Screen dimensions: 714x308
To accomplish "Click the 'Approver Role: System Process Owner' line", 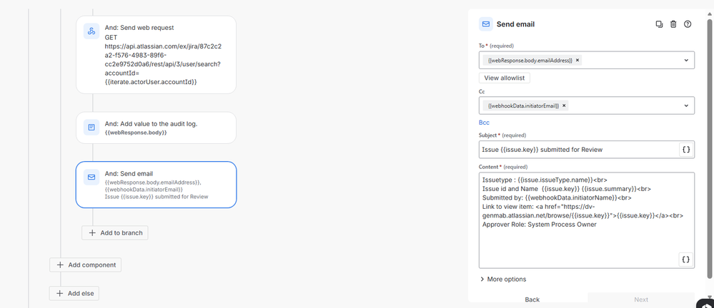I will point(539,225).
